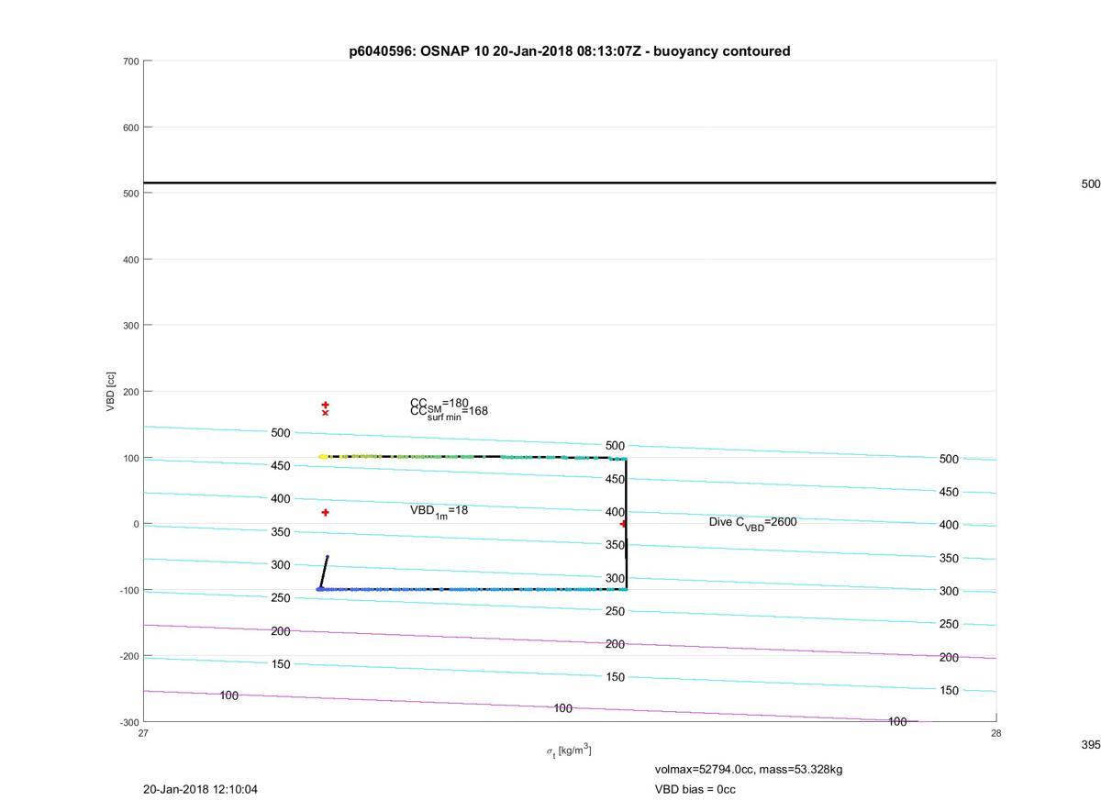This screenshot has width=1101, height=812.
Task: Select the y-axis tick label 600
Action: (131, 128)
